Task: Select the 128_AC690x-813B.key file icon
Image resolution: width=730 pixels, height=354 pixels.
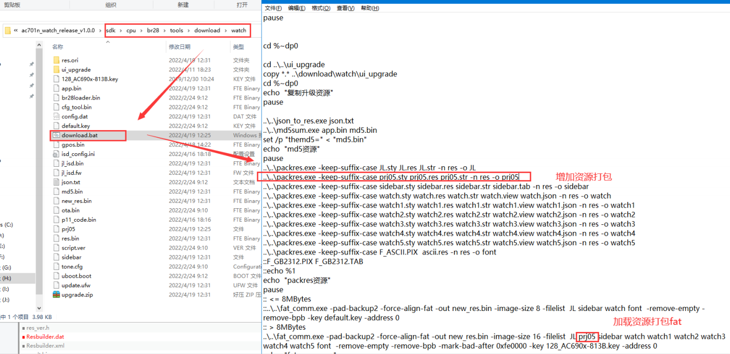Action: [x=57, y=79]
